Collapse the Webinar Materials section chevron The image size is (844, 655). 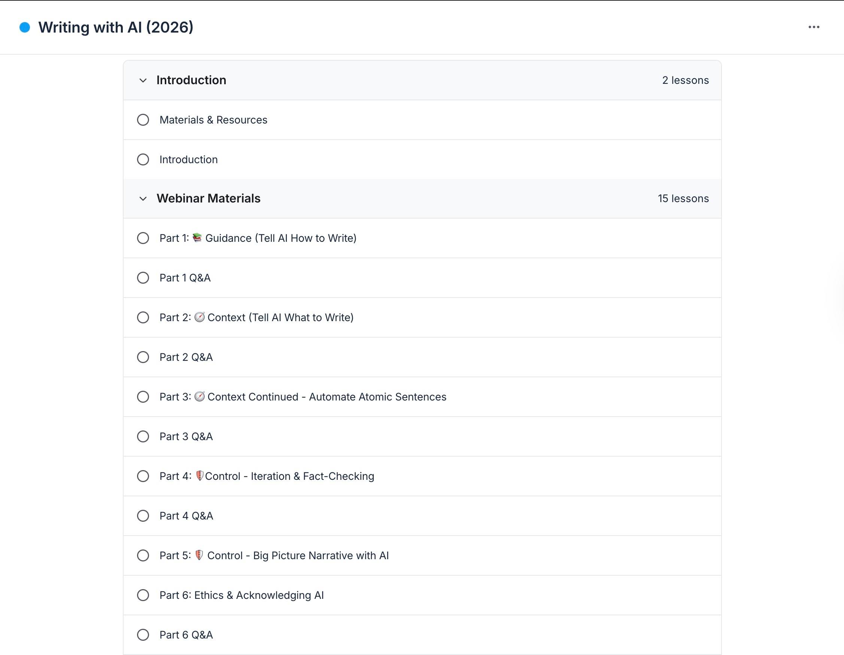tap(143, 198)
